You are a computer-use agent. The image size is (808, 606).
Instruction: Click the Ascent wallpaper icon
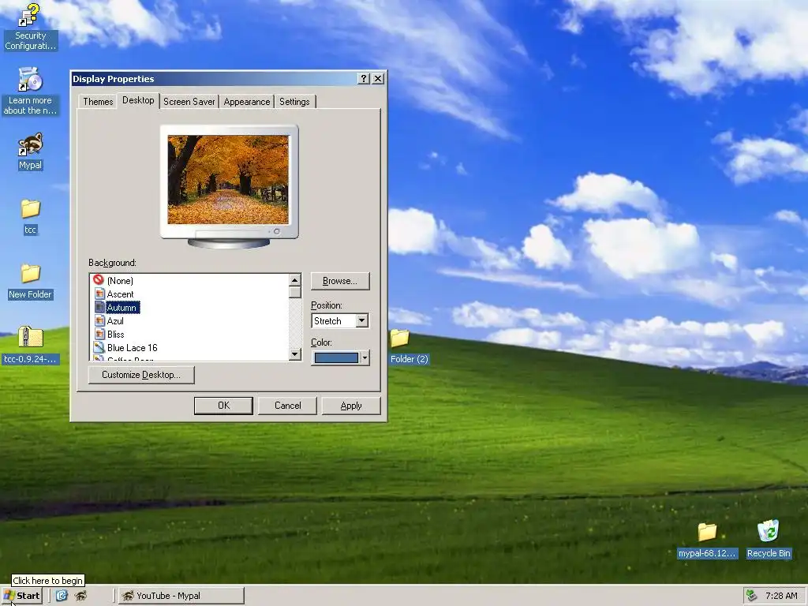tap(100, 294)
